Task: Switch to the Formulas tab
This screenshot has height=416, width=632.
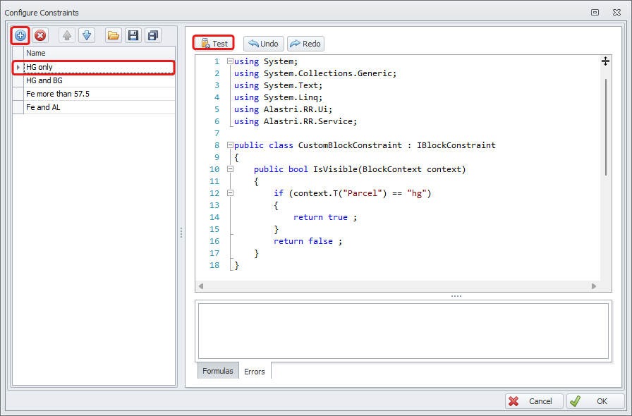Action: (x=217, y=371)
